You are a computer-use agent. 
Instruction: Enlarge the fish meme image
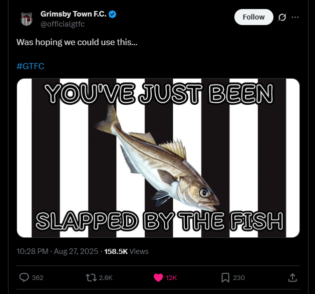tap(158, 158)
